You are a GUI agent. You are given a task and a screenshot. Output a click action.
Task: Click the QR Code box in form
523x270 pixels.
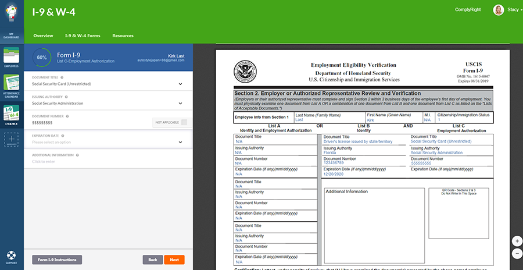(458, 213)
